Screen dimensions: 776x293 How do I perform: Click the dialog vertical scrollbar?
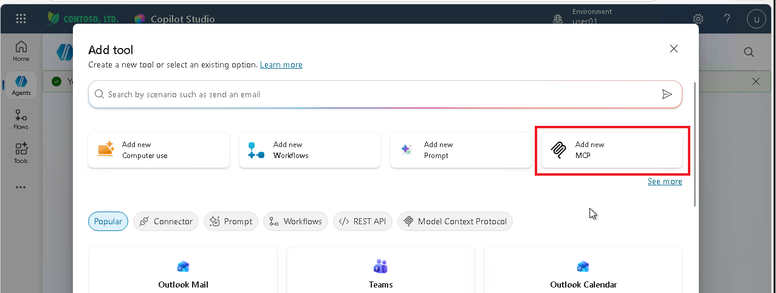[695, 144]
